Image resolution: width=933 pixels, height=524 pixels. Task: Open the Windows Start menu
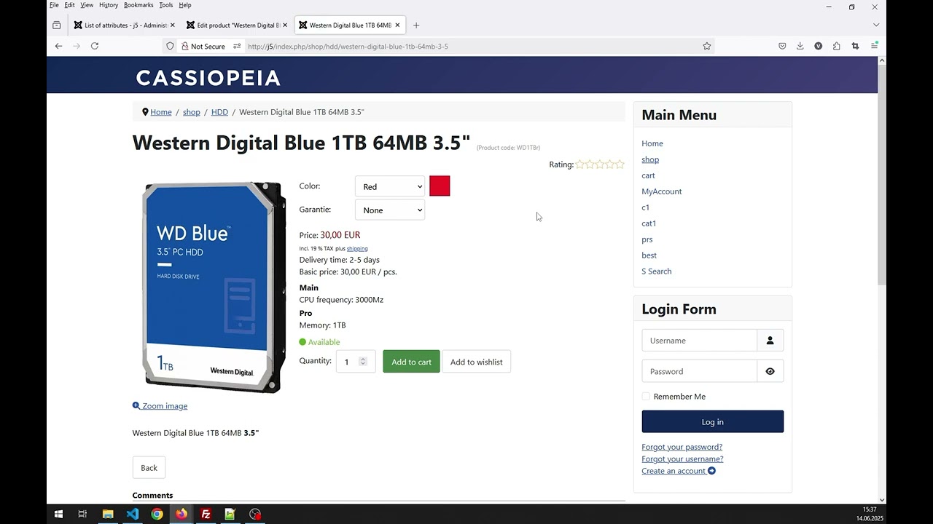pyautogui.click(x=58, y=514)
